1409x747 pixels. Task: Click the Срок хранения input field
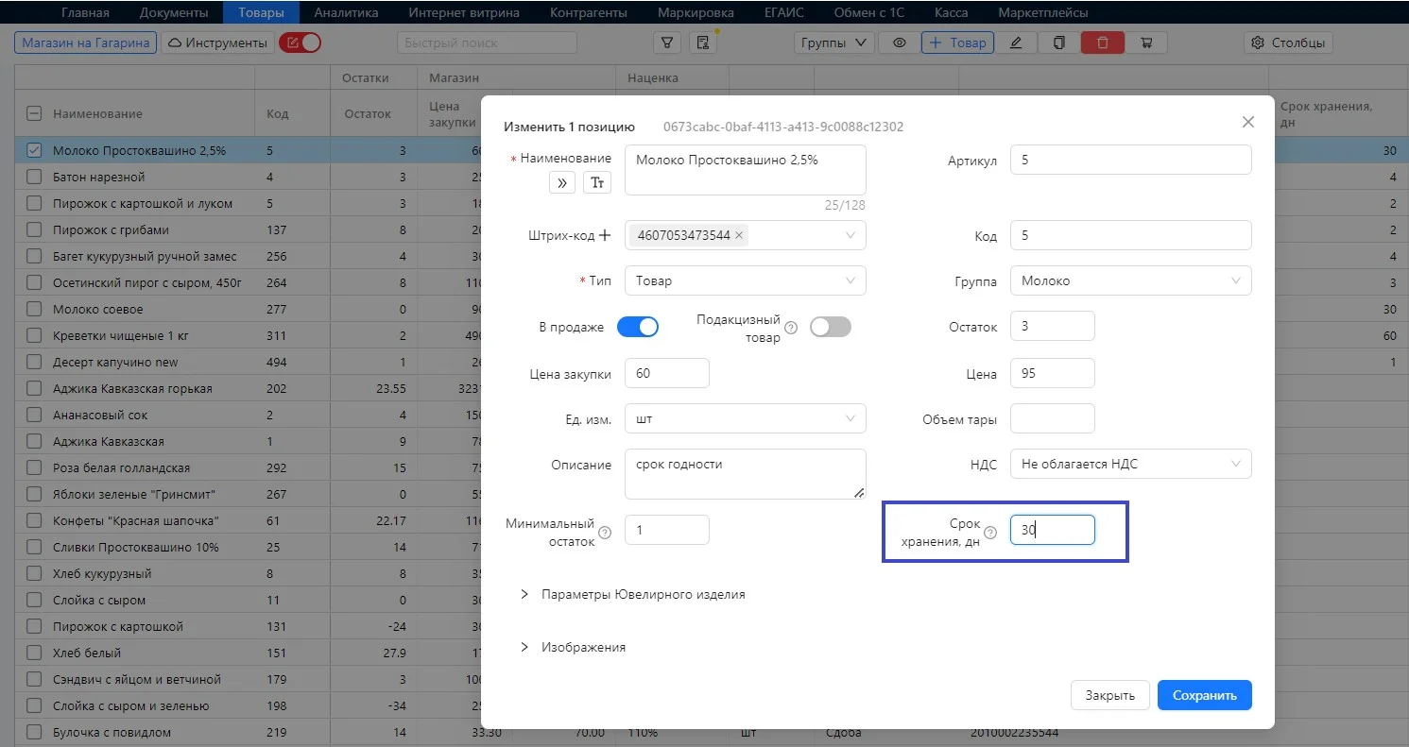[x=1052, y=530]
